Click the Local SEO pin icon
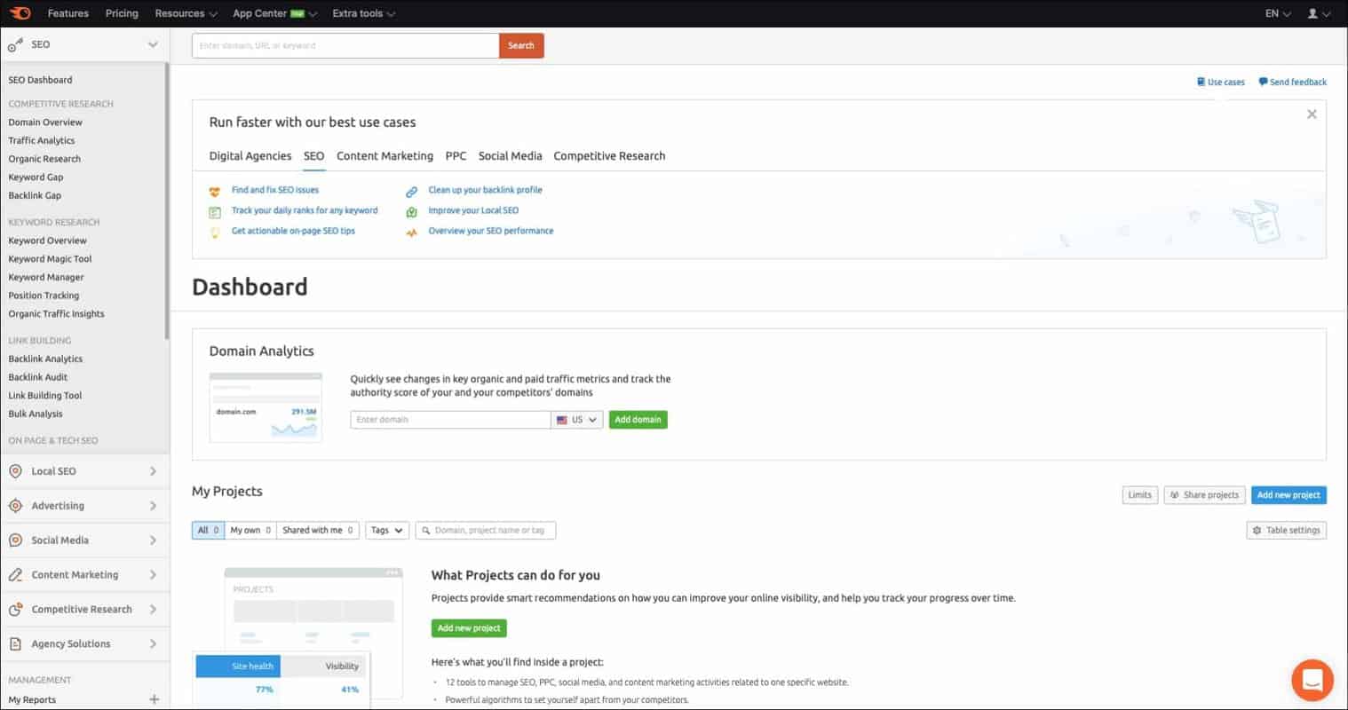1348x710 pixels. point(15,471)
